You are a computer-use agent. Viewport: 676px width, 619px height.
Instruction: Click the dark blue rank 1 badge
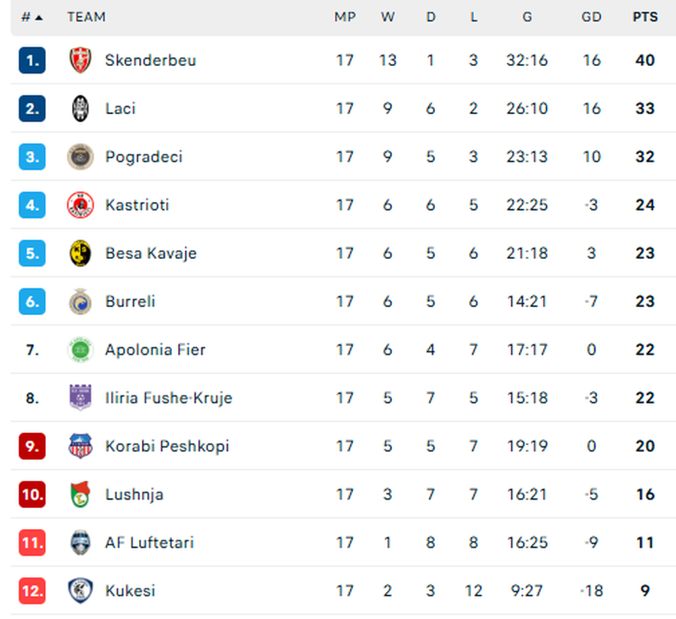click(x=32, y=60)
